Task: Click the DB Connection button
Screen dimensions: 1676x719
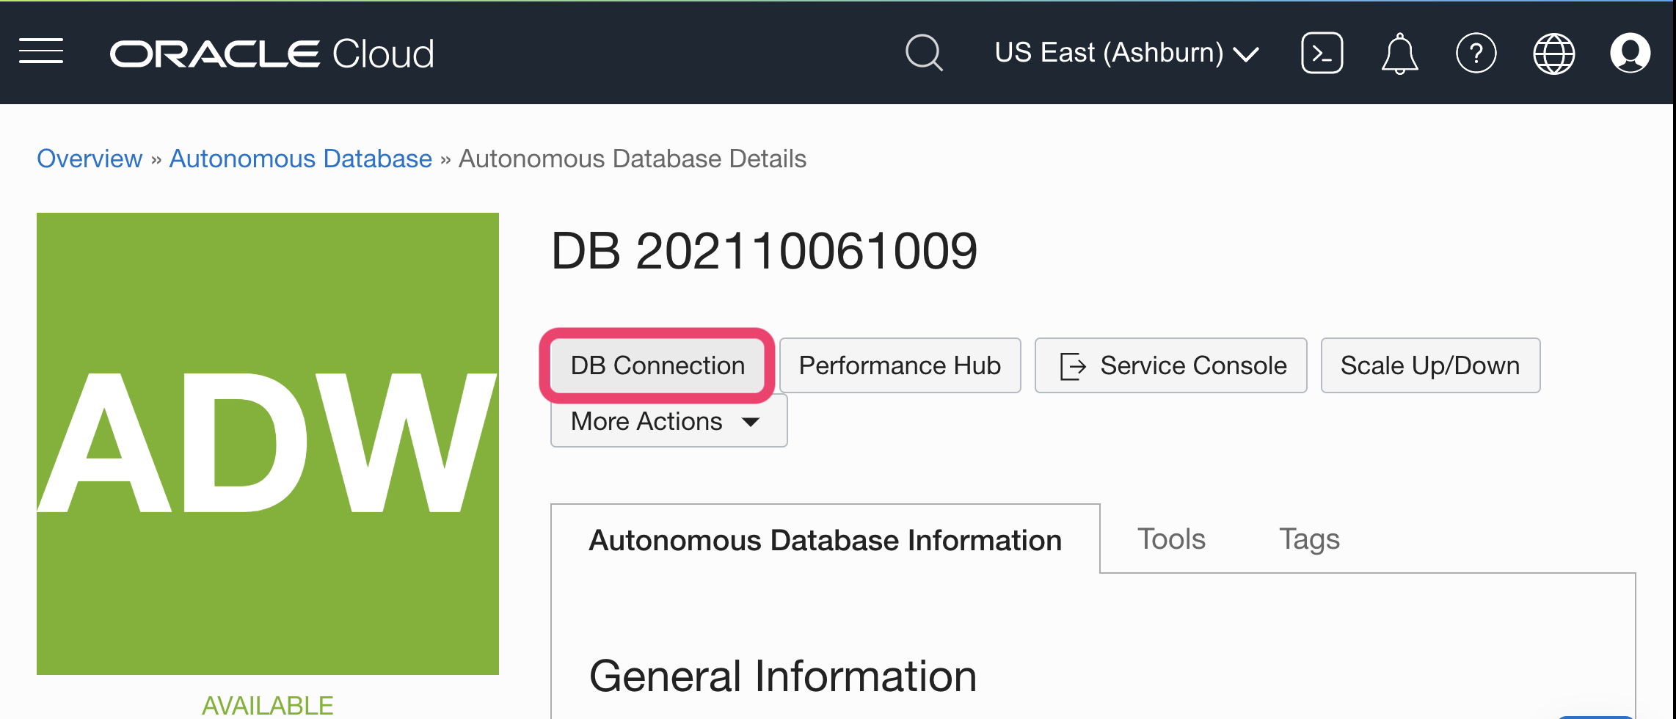Action: 657,365
